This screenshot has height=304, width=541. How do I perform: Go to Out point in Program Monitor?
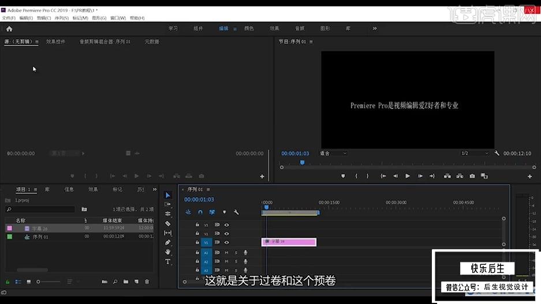click(x=432, y=176)
